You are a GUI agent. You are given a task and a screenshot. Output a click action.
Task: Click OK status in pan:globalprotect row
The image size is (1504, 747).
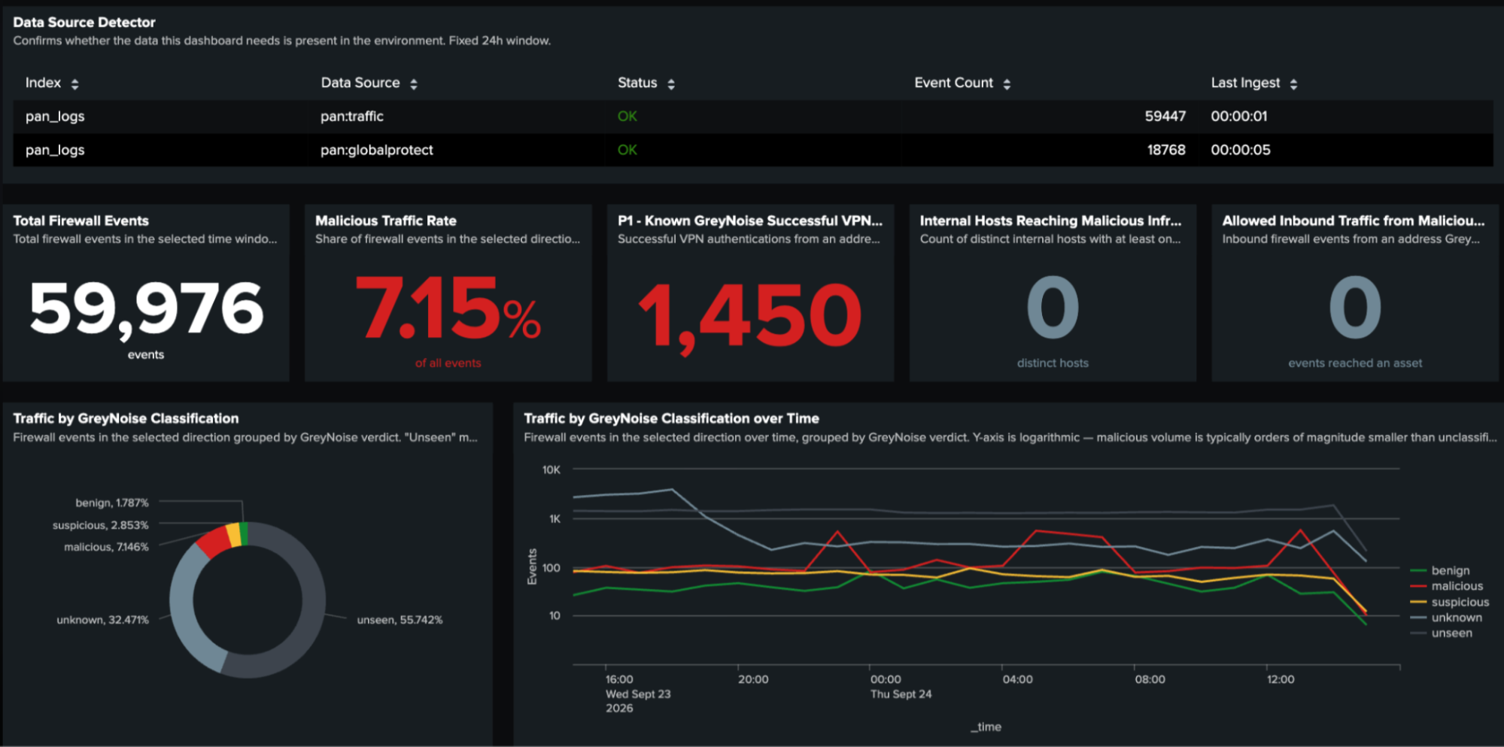point(627,150)
